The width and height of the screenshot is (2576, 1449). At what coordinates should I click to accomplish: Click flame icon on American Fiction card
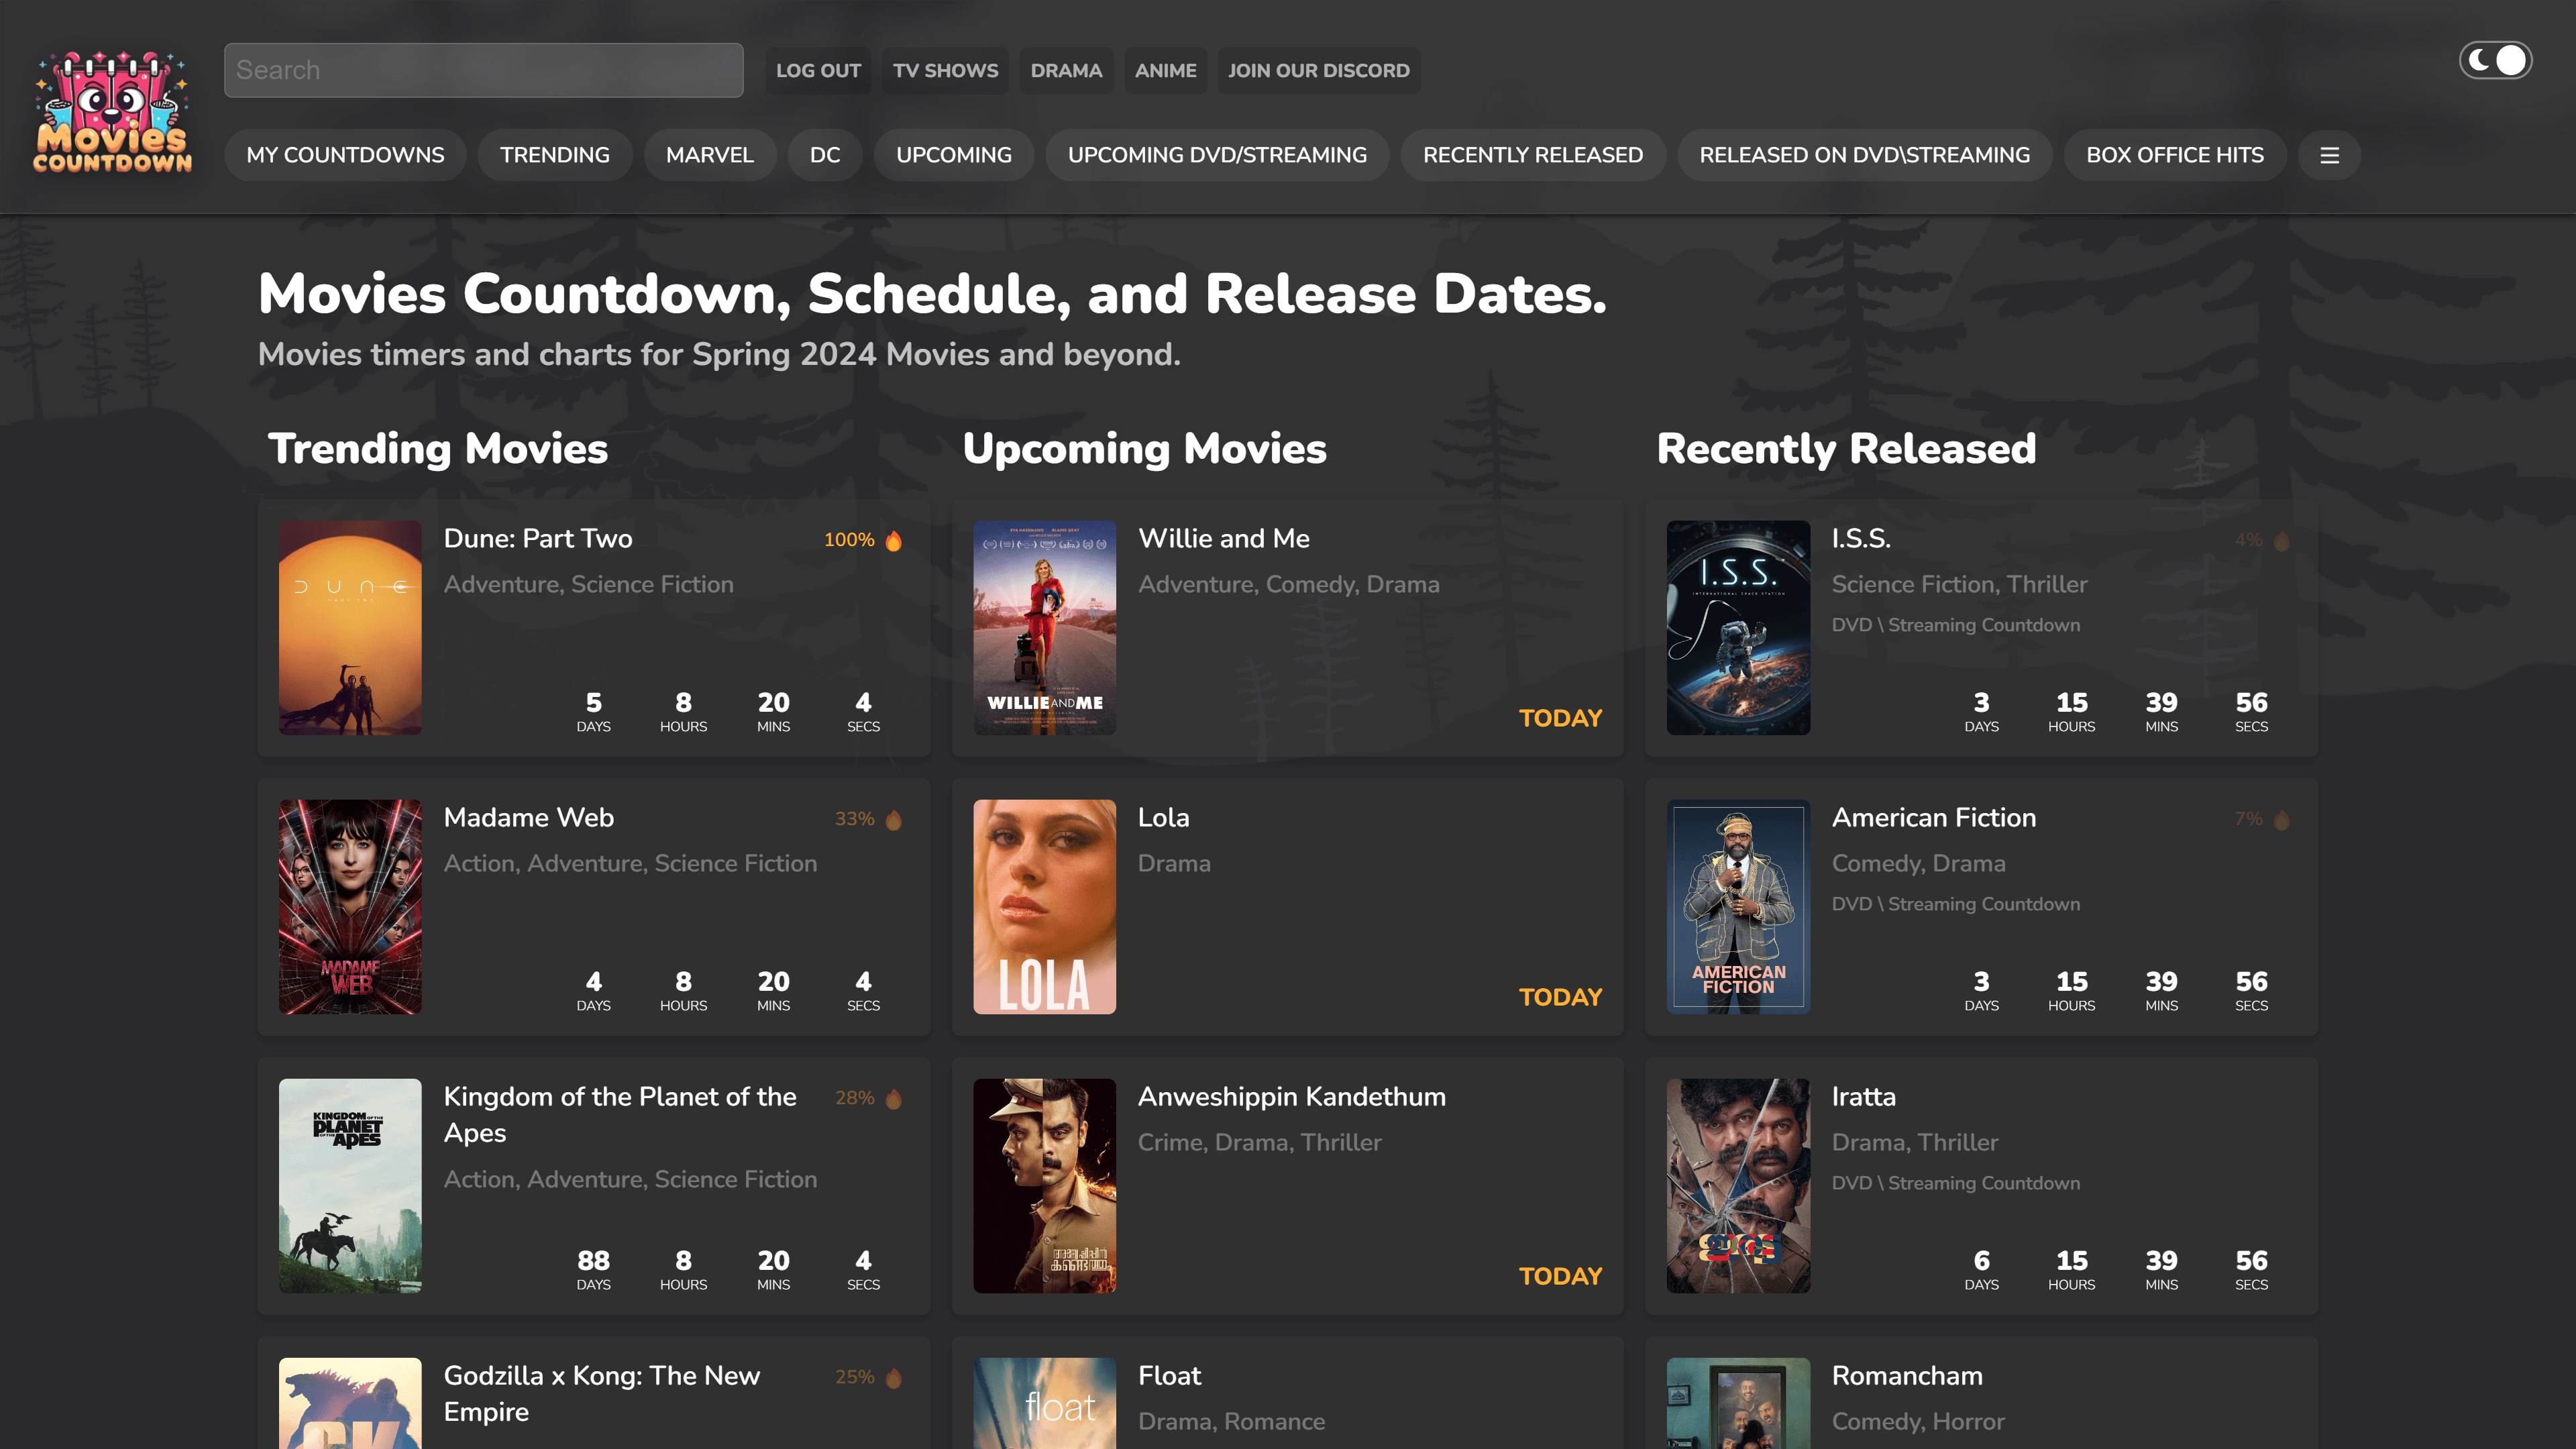click(x=2281, y=820)
